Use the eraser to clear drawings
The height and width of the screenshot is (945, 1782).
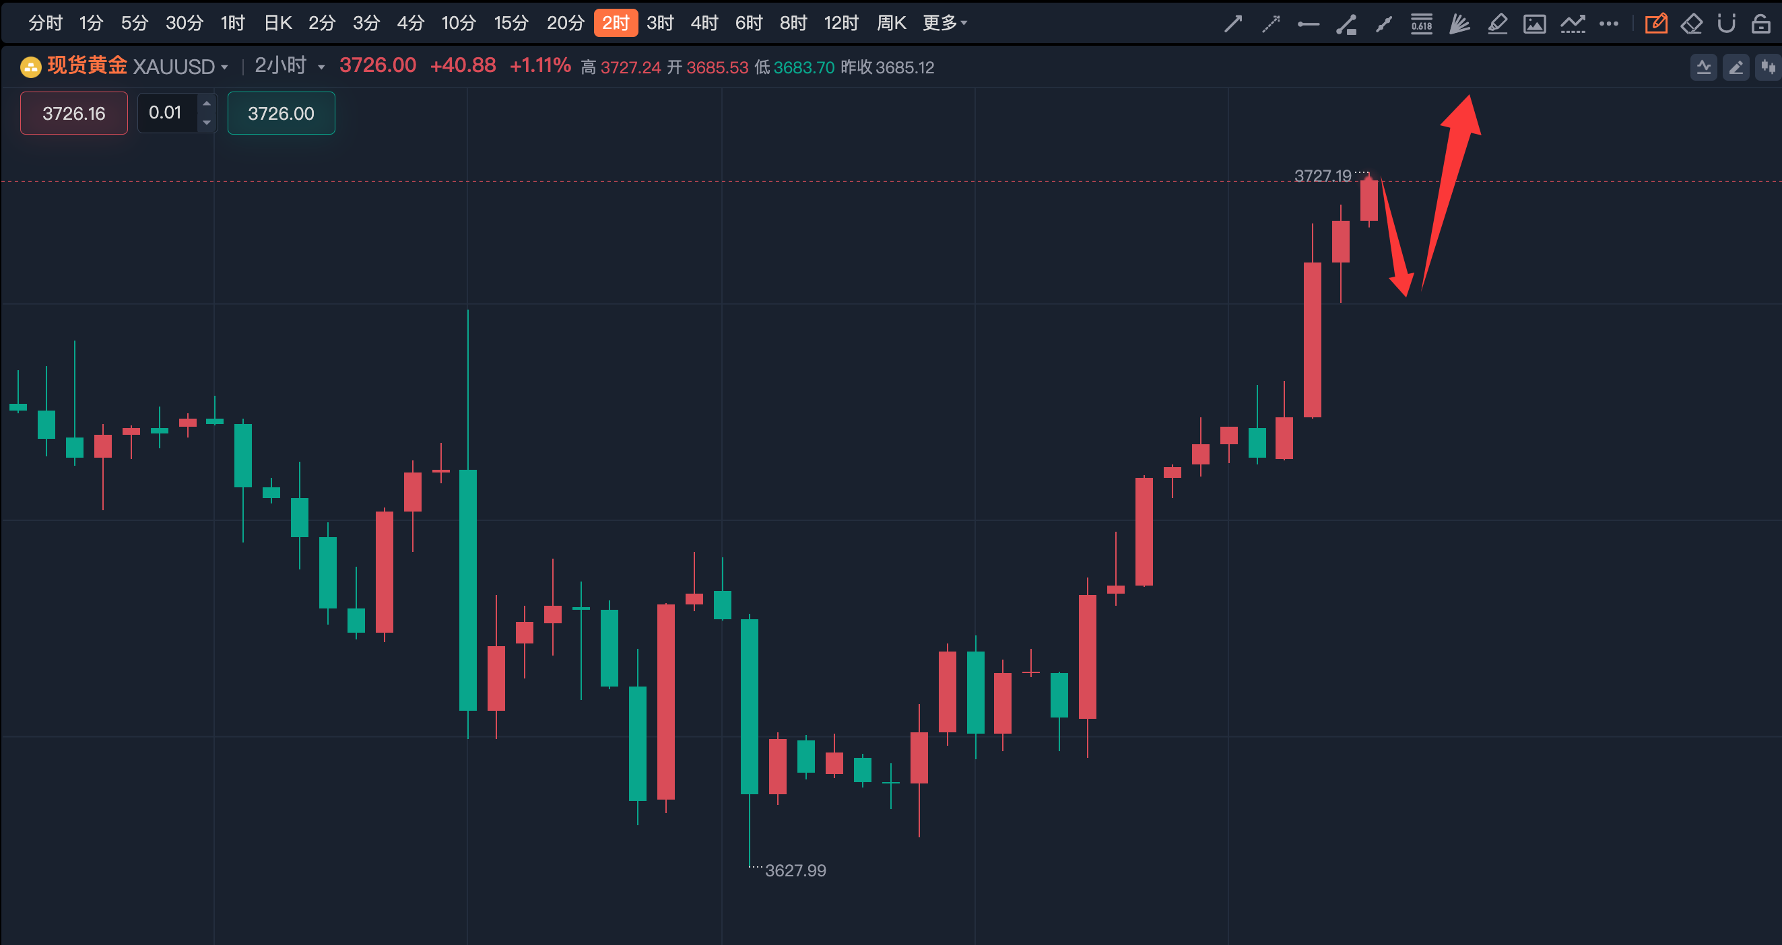coord(1691,24)
